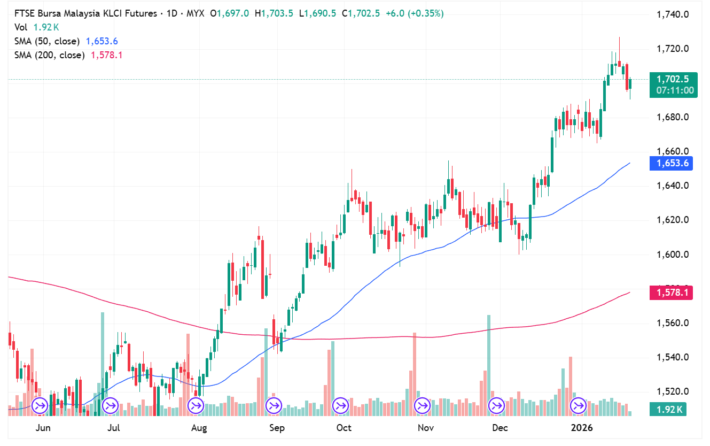Click the FTSE Bursa Malaysia KLCI Futures title
The width and height of the screenshot is (710, 446).
(x=85, y=13)
